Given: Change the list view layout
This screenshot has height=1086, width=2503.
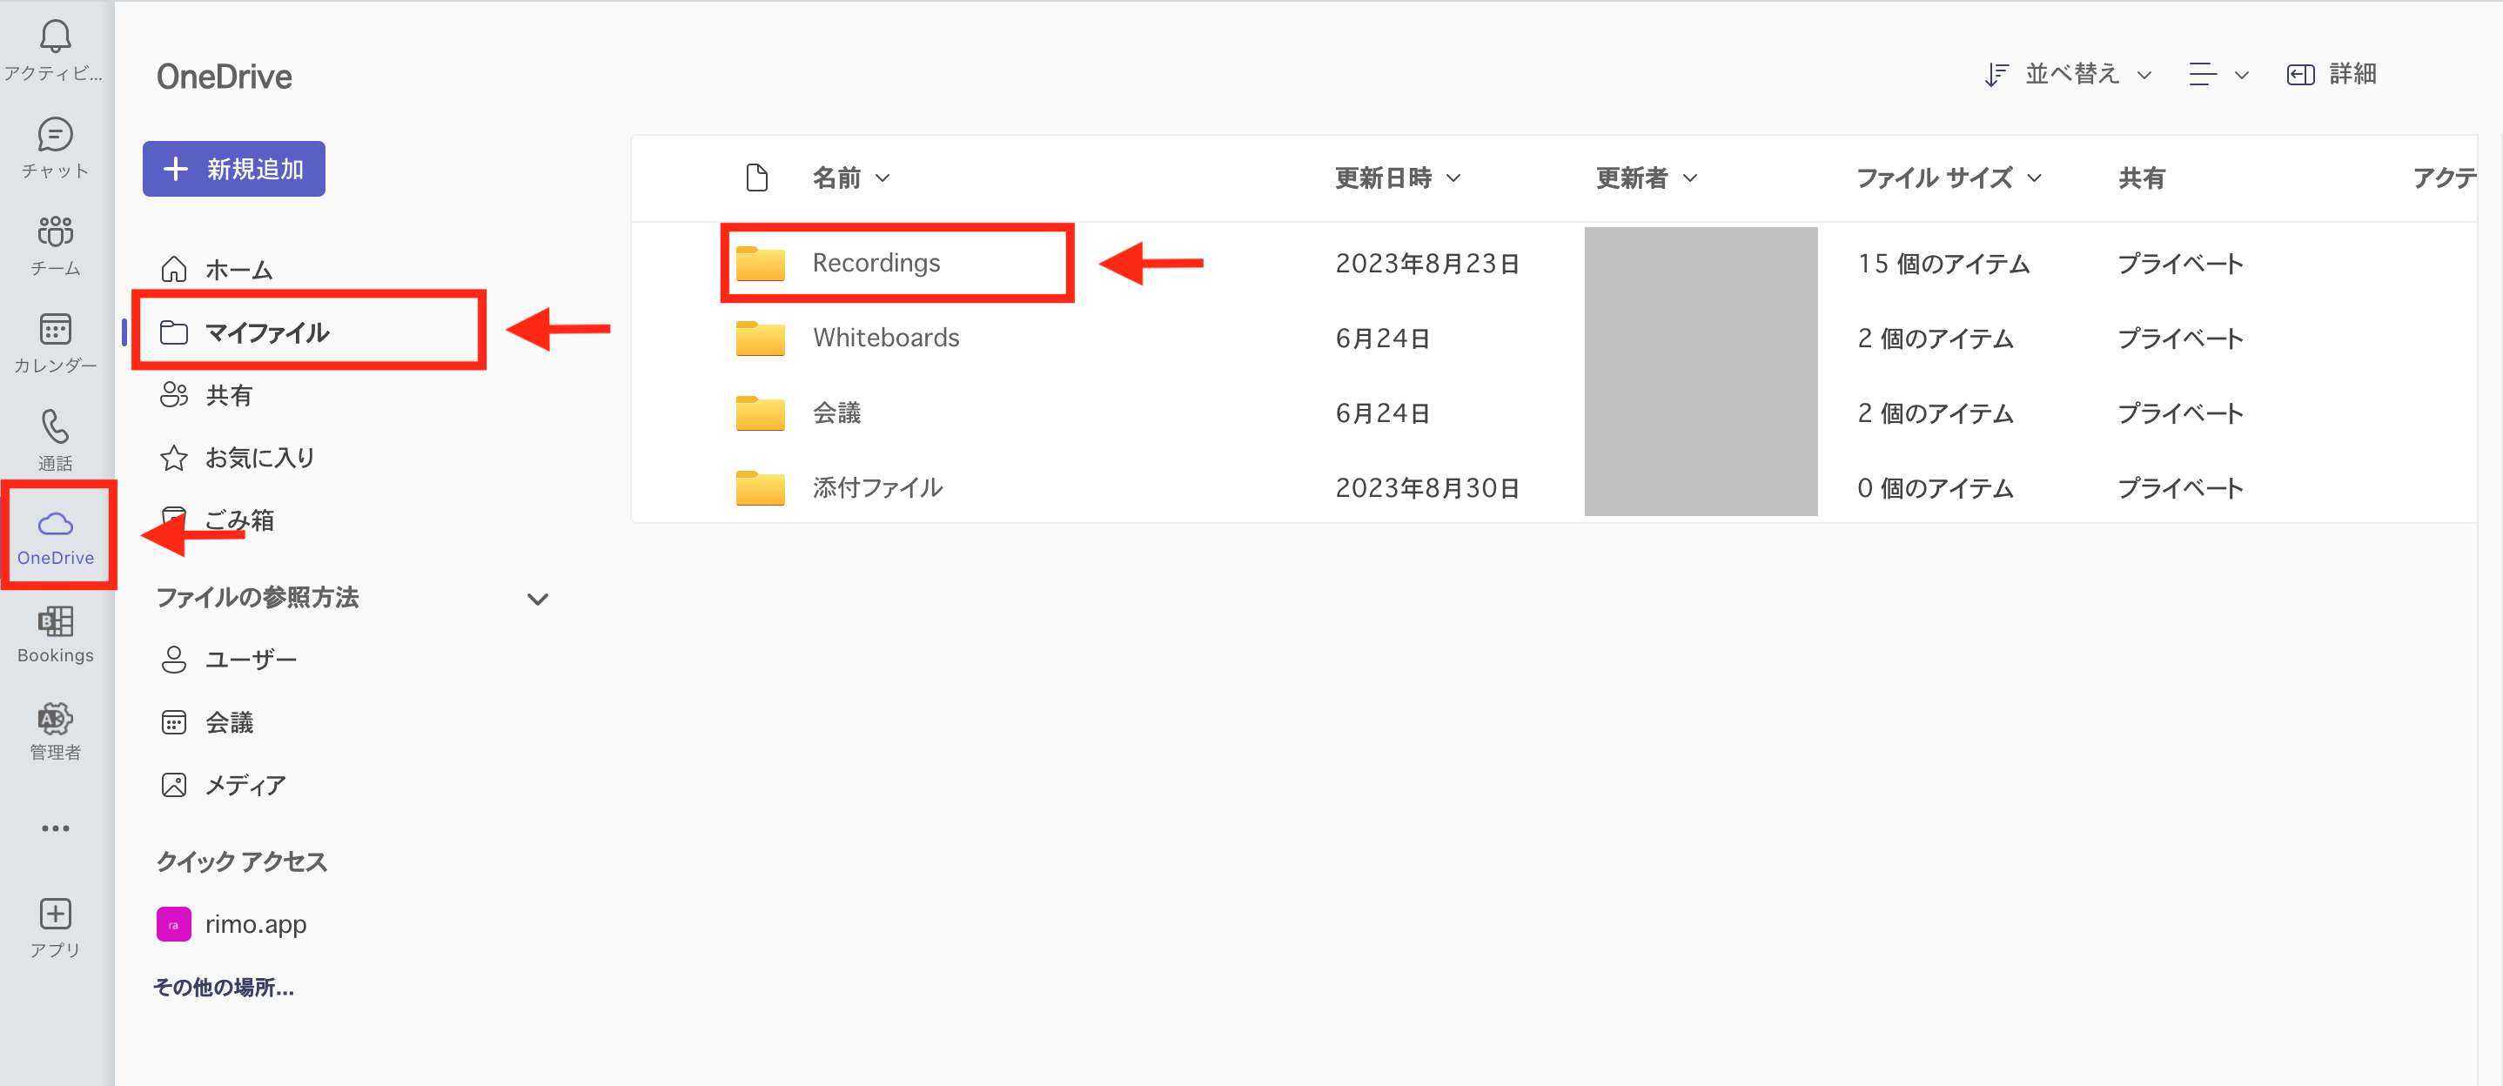Looking at the screenshot, I should point(2217,74).
